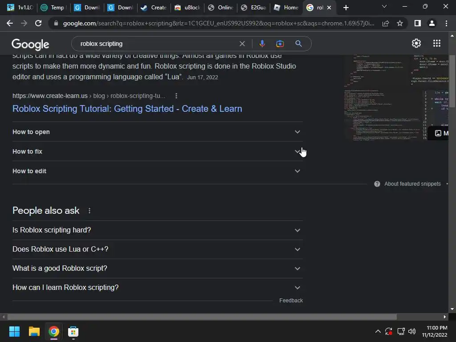
Task: Click the Google logo
Action: coord(30,44)
